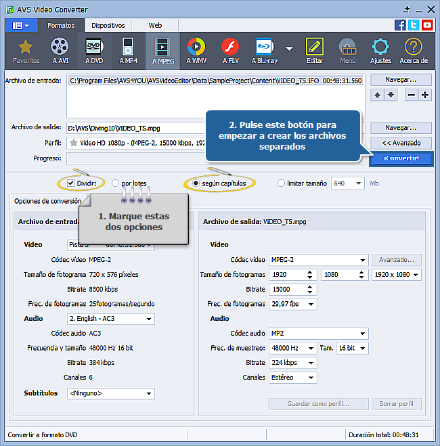Open the Canales Estéreo dropdown
The image size is (440, 446).
pyautogui.click(x=292, y=378)
